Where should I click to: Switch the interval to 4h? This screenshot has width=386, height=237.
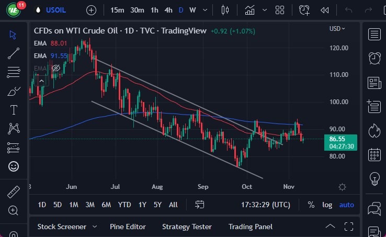168,10
